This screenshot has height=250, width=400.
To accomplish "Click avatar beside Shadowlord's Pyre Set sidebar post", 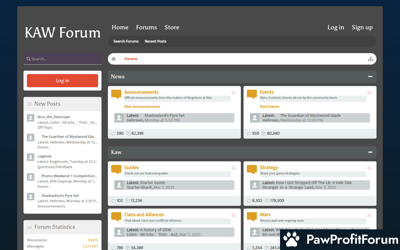I will pos(31,197).
